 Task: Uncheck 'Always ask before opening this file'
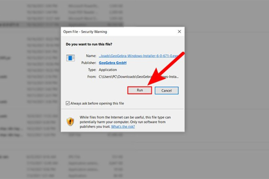pyautogui.click(x=68, y=103)
